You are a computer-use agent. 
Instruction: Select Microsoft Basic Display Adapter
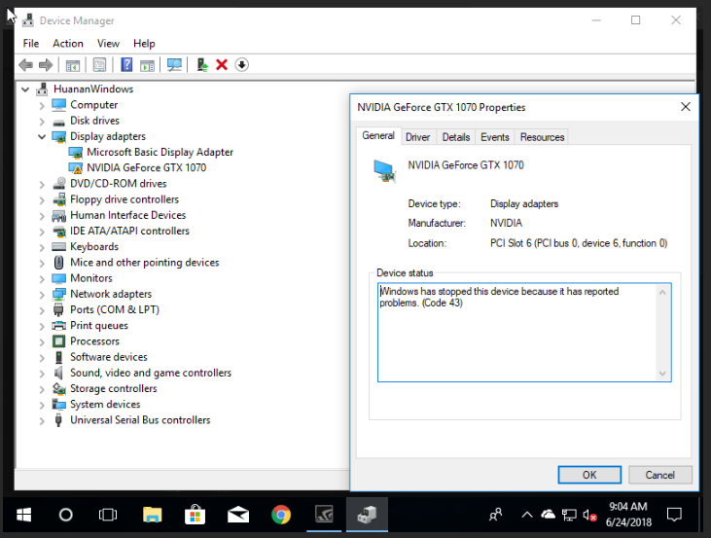[x=160, y=152]
